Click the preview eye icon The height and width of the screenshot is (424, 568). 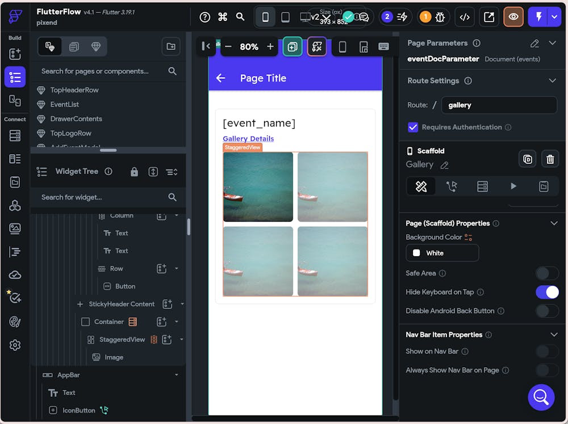pyautogui.click(x=513, y=17)
